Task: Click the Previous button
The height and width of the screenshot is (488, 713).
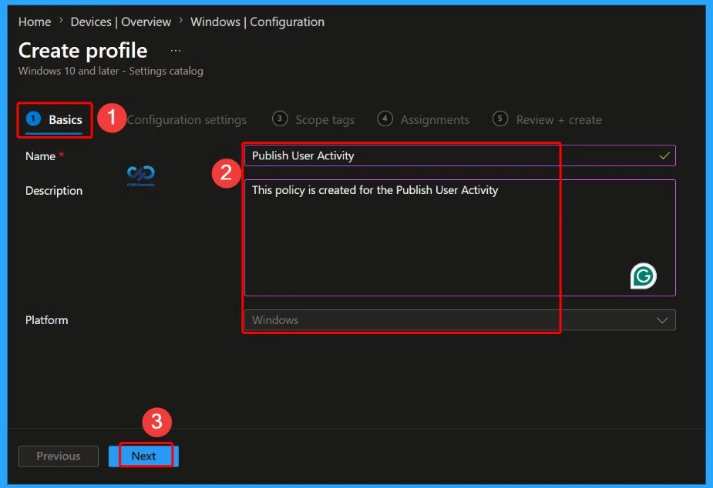Action: click(x=59, y=456)
